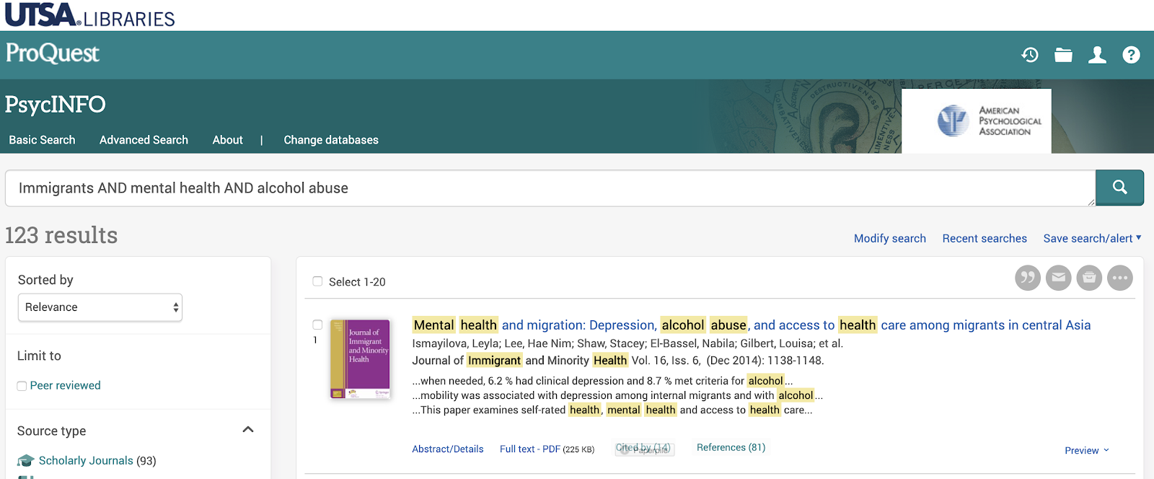The height and width of the screenshot is (479, 1154).
Task: Click the author list 'Ismayilova, Leyla'
Action: pos(455,343)
